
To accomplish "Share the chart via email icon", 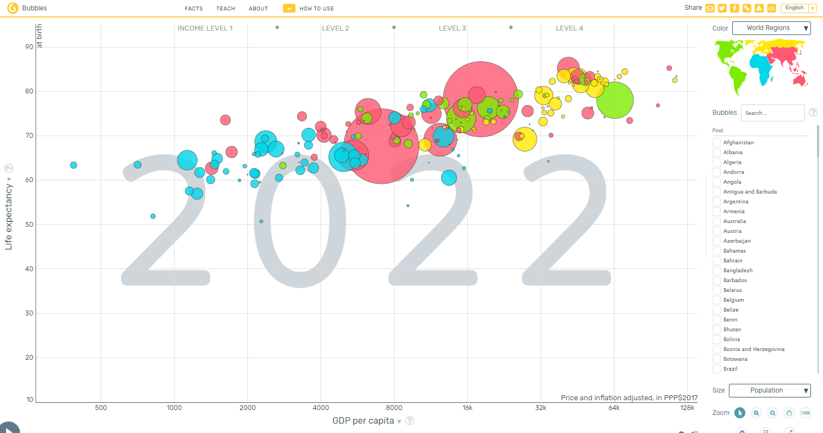I will pyautogui.click(x=710, y=8).
